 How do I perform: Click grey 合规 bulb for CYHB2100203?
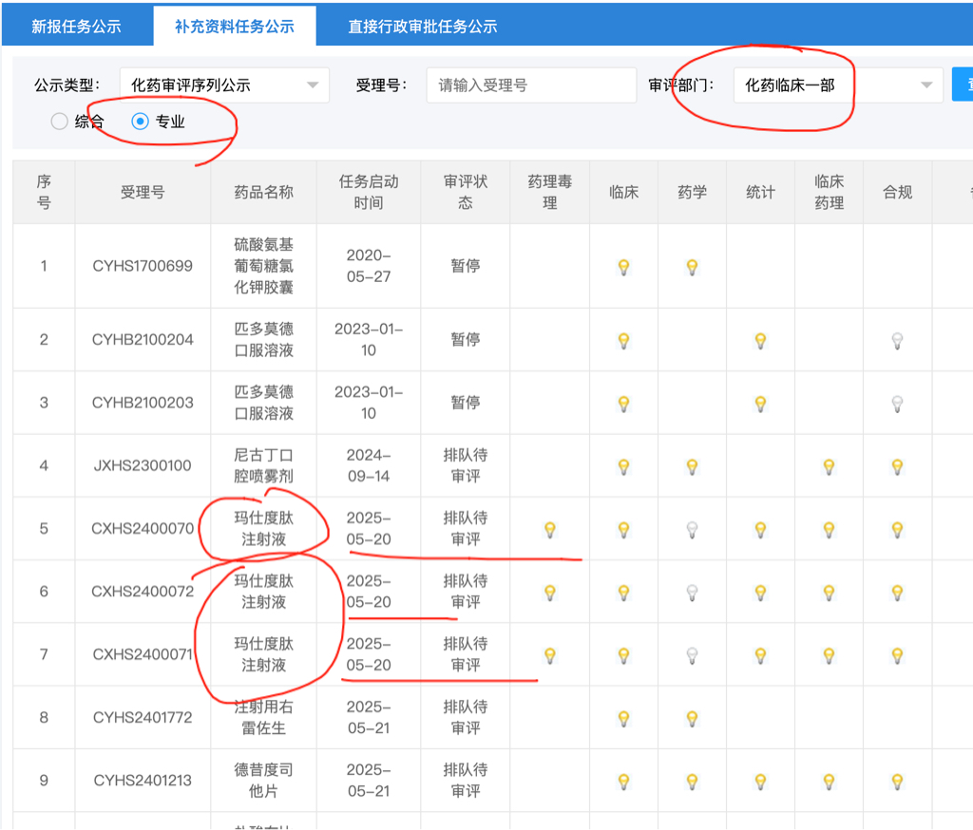point(897,404)
